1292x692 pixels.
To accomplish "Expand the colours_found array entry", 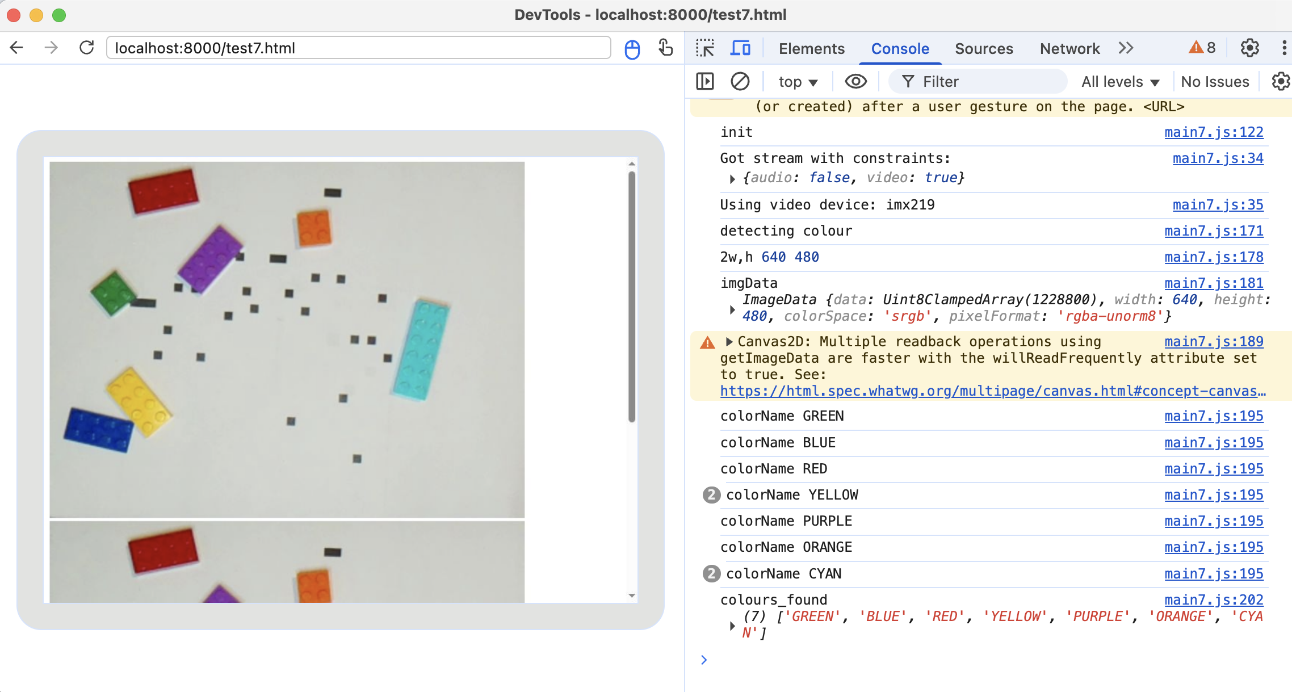I will click(732, 625).
